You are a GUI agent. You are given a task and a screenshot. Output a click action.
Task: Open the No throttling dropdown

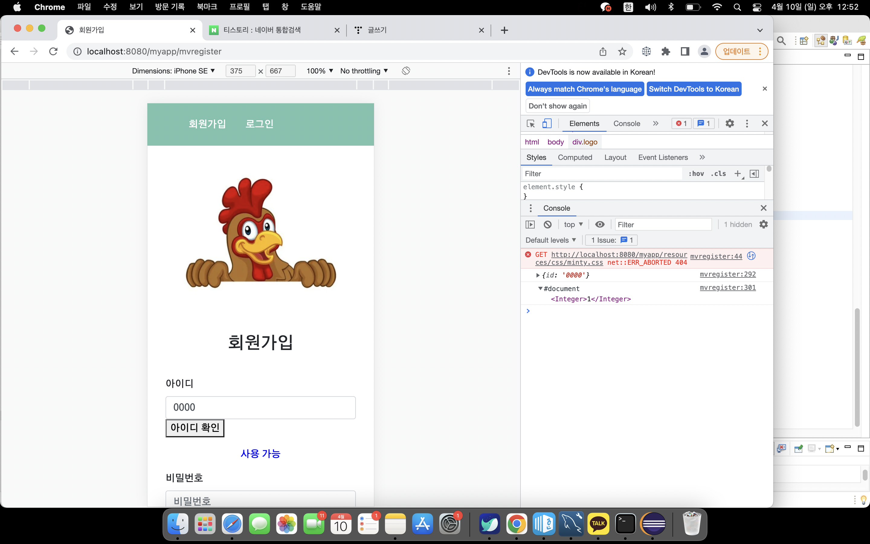[364, 71]
